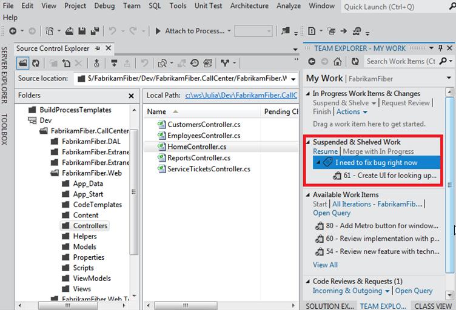This screenshot has height=310, width=456.
Task: Click the Team Explorer Refresh icon
Action: tap(355, 61)
